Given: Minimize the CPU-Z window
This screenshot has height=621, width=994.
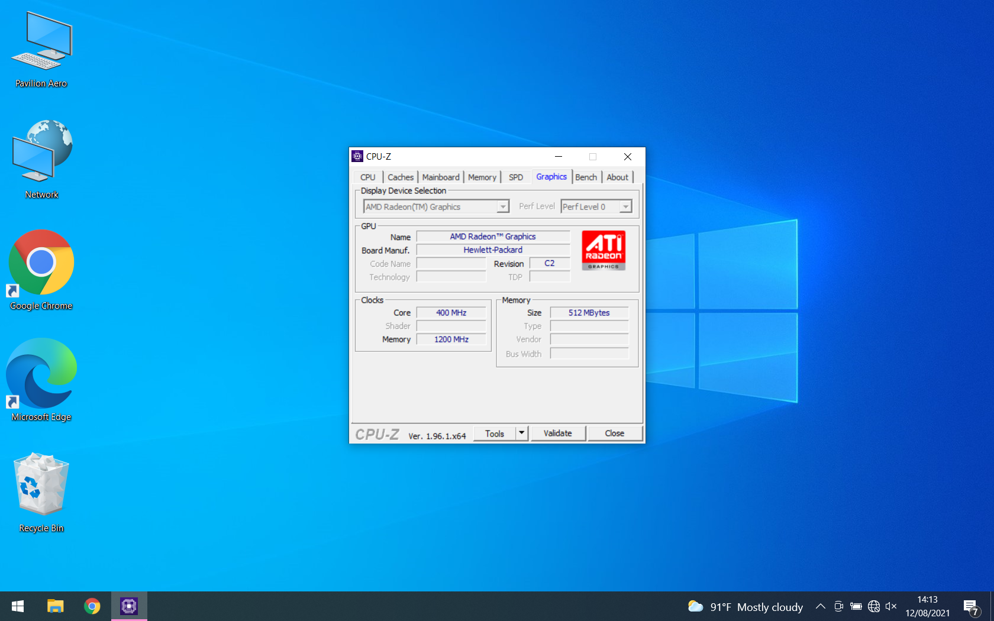Looking at the screenshot, I should pyautogui.click(x=559, y=157).
